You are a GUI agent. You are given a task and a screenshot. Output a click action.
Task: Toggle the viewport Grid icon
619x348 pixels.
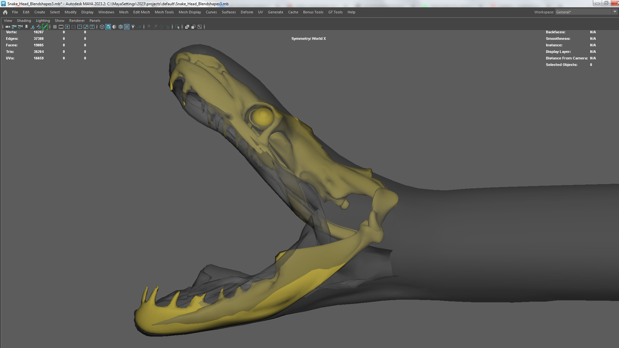(55, 27)
